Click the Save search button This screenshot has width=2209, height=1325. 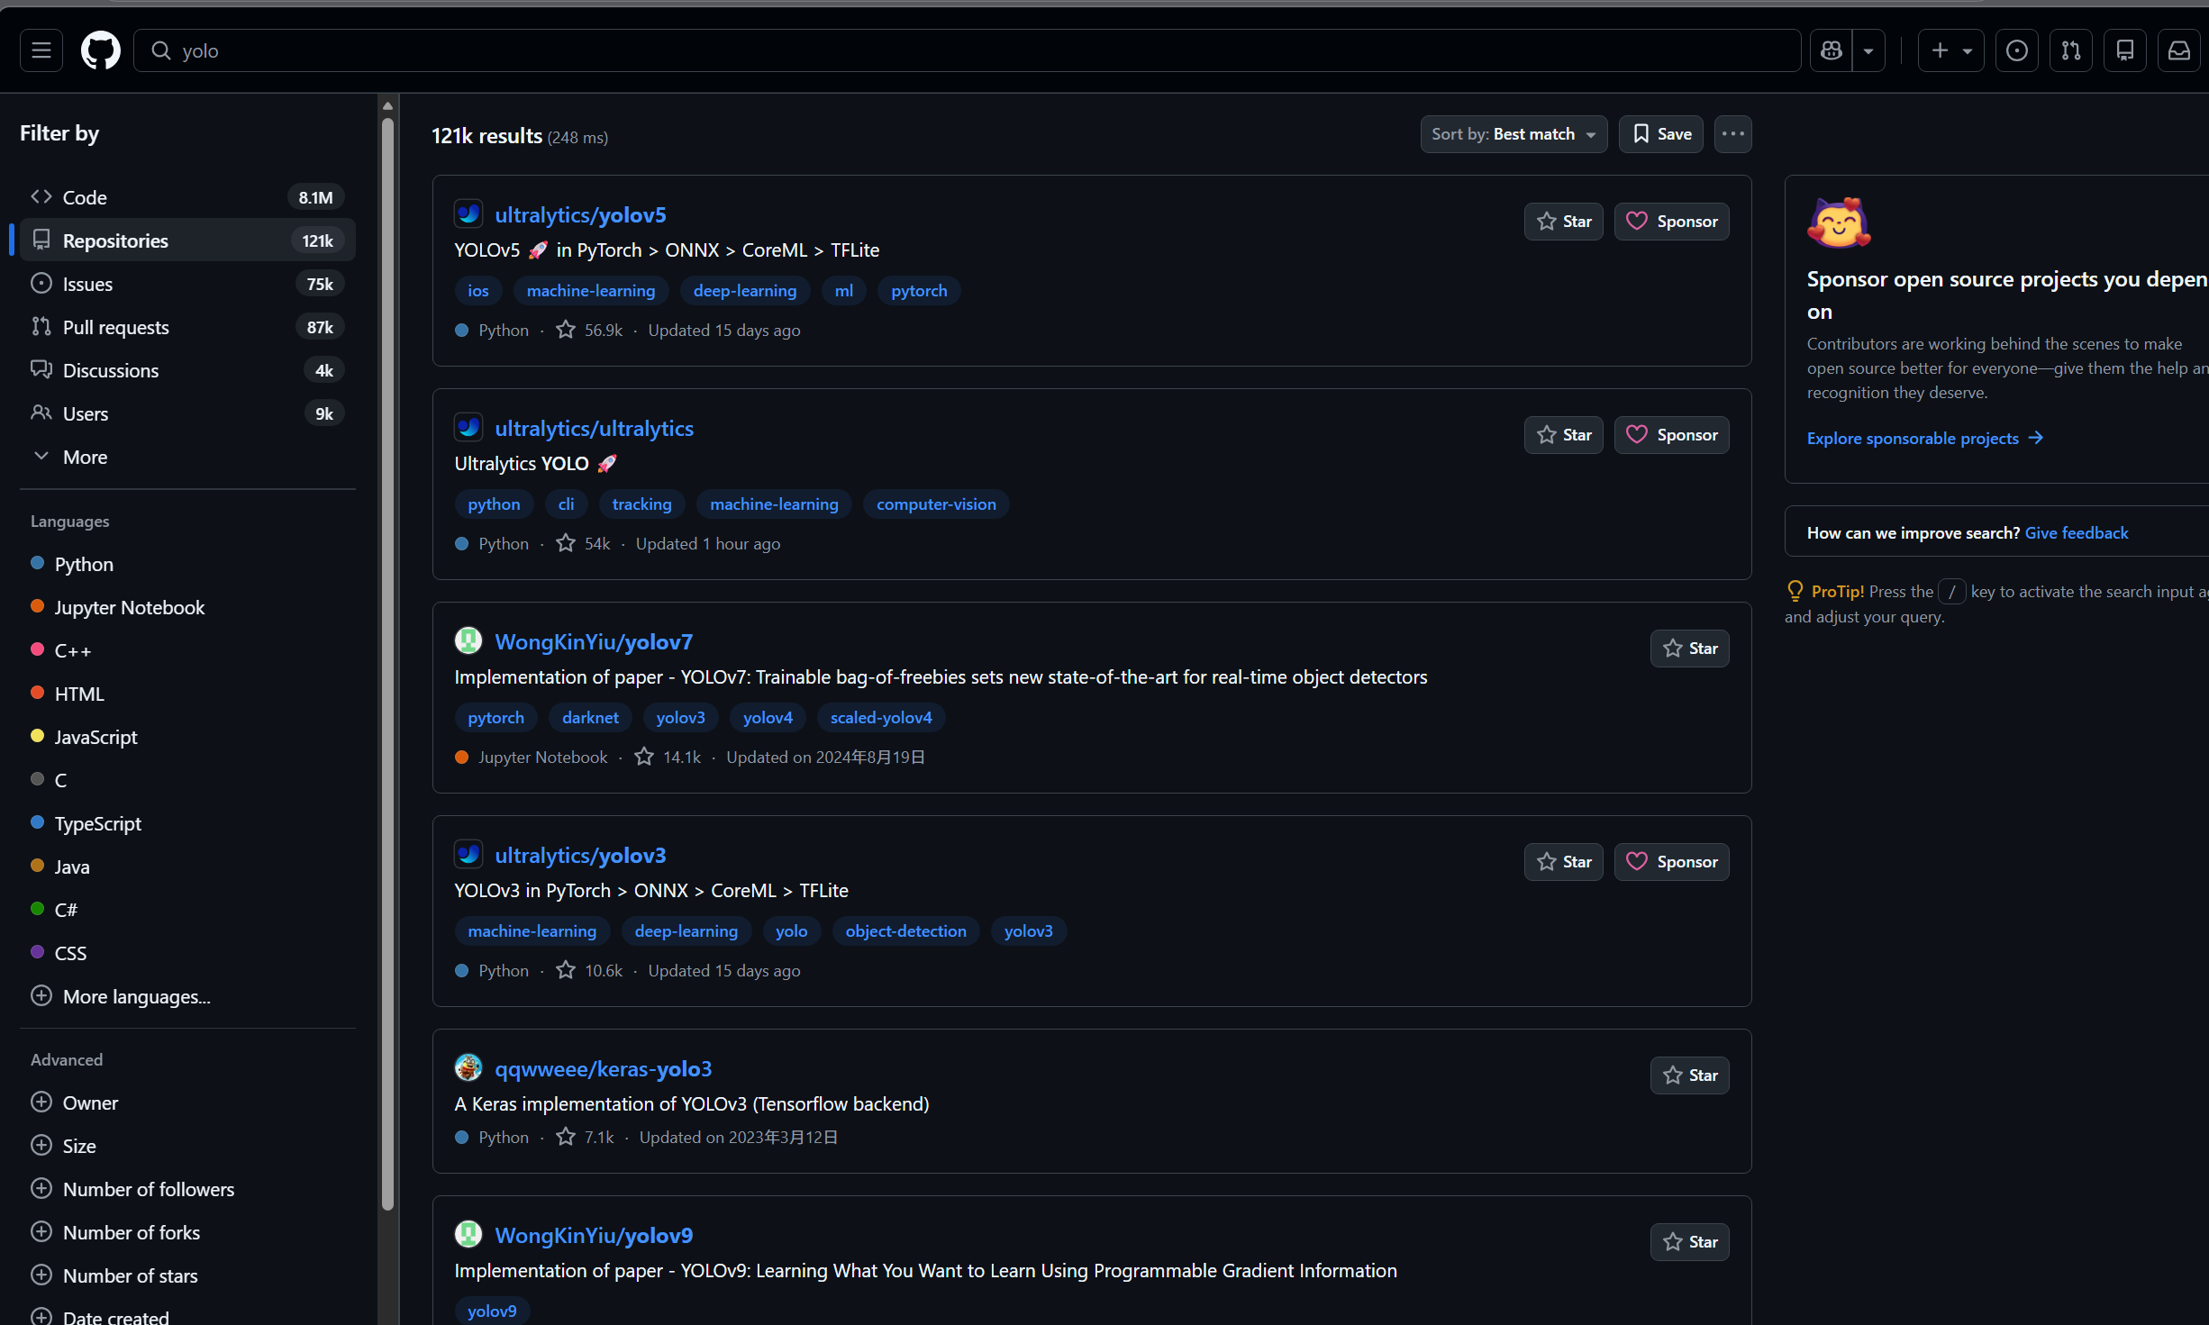pos(1660,134)
